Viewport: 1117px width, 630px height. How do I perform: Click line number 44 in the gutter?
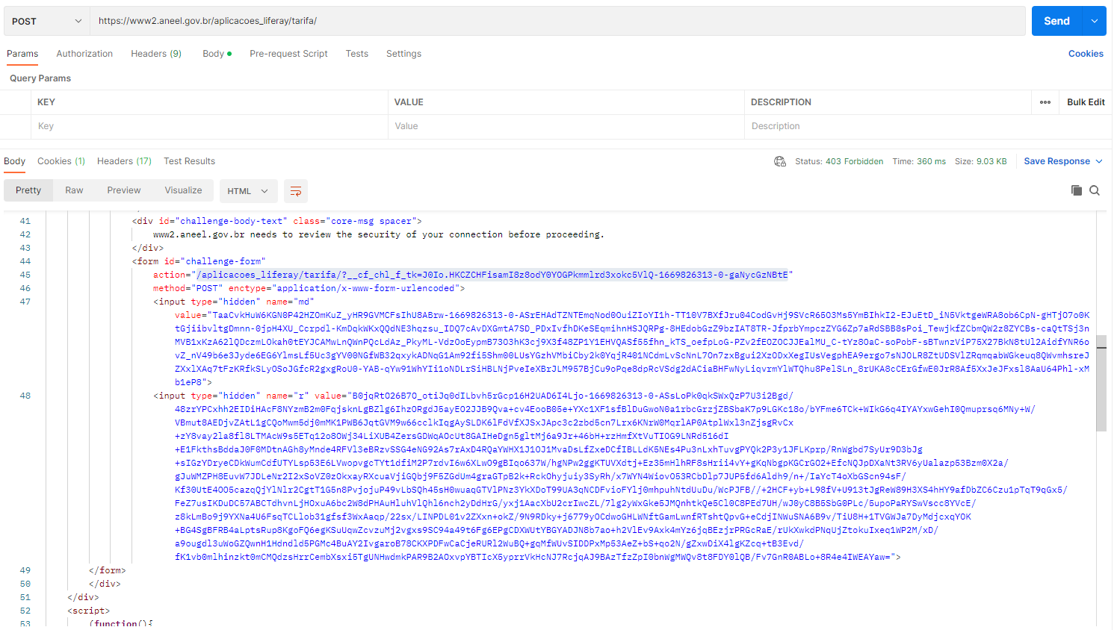click(25, 261)
